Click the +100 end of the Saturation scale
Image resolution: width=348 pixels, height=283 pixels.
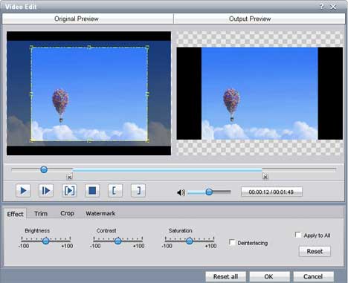pos(210,246)
